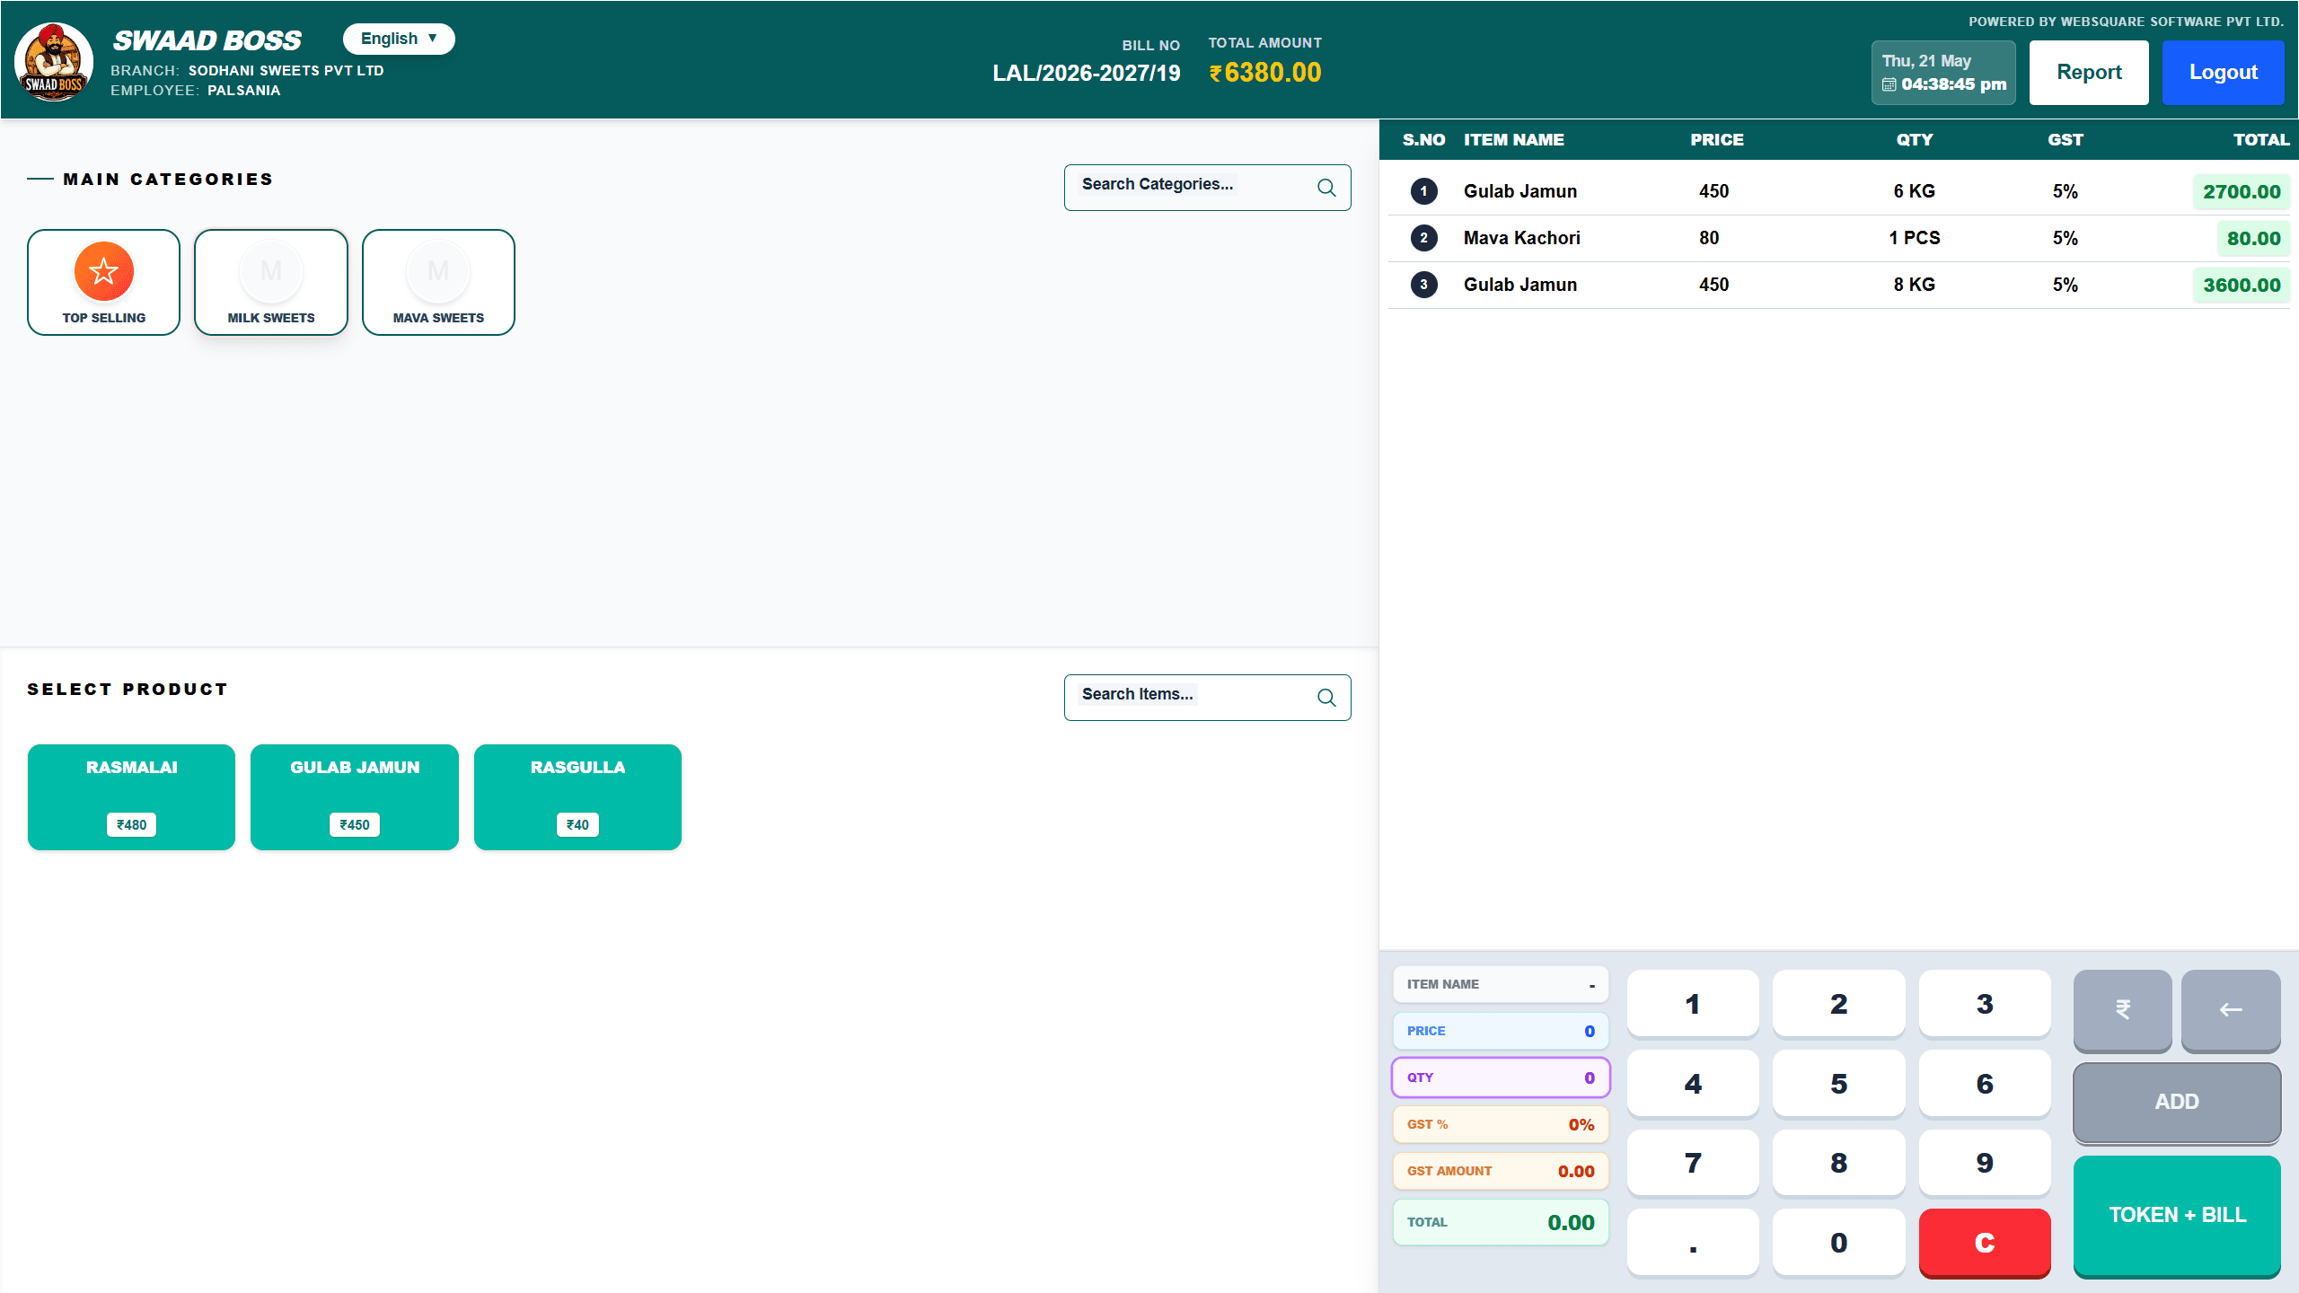Click the branch name SODHANI SWEETS PVT LTD
The image size is (2299, 1293).
[x=286, y=71]
